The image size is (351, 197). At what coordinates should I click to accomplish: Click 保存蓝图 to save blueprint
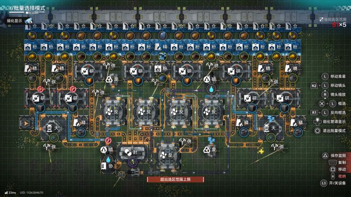pyautogui.click(x=334, y=156)
